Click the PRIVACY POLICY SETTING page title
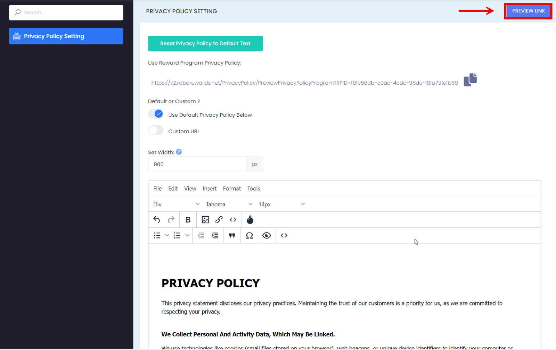 (181, 11)
